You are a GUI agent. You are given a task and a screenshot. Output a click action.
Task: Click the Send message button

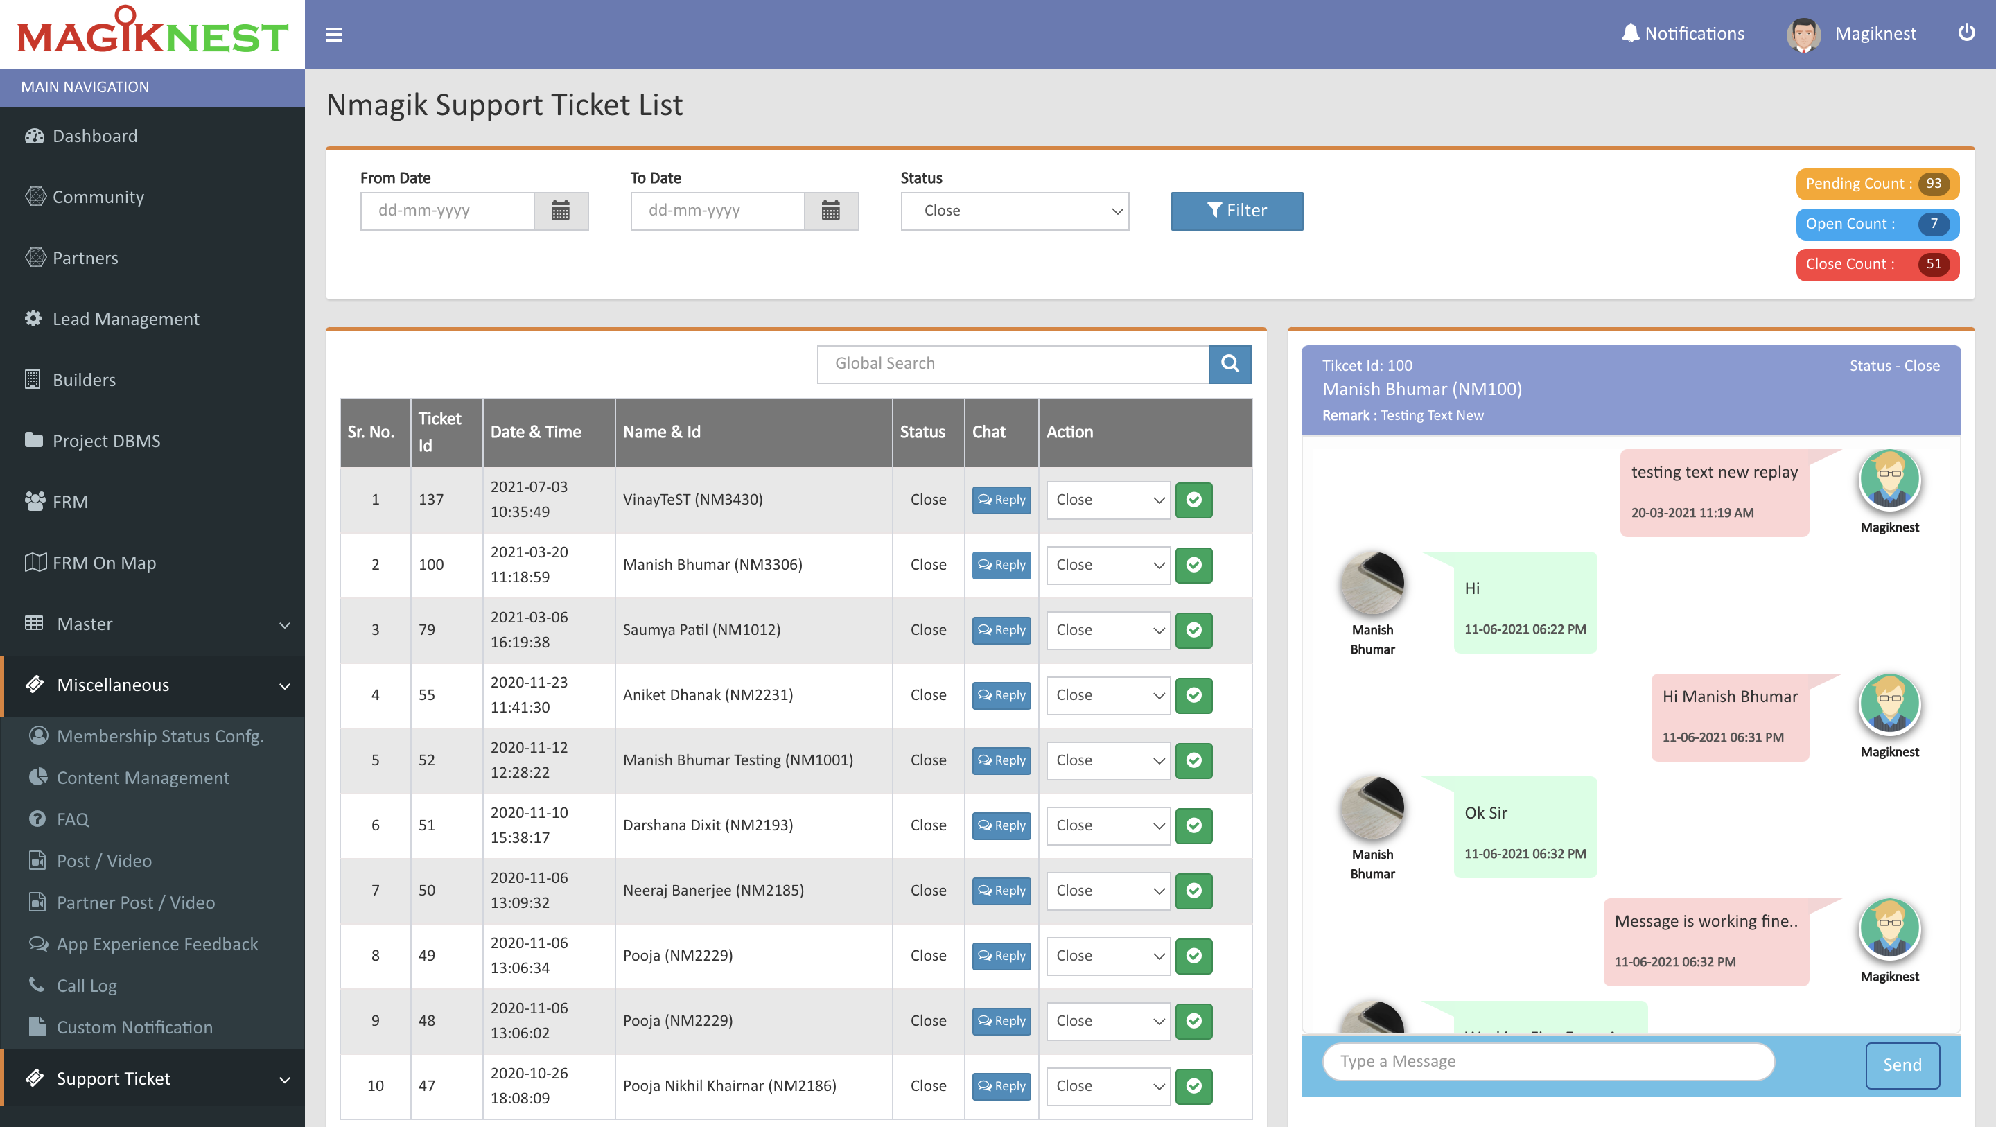(1902, 1065)
